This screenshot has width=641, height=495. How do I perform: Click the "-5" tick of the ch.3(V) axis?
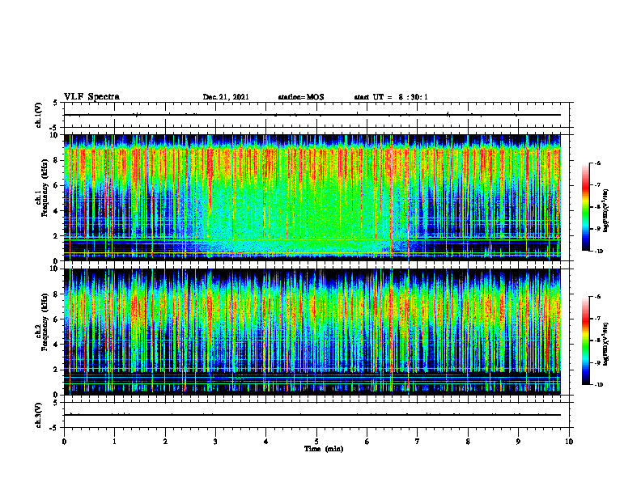53,428
